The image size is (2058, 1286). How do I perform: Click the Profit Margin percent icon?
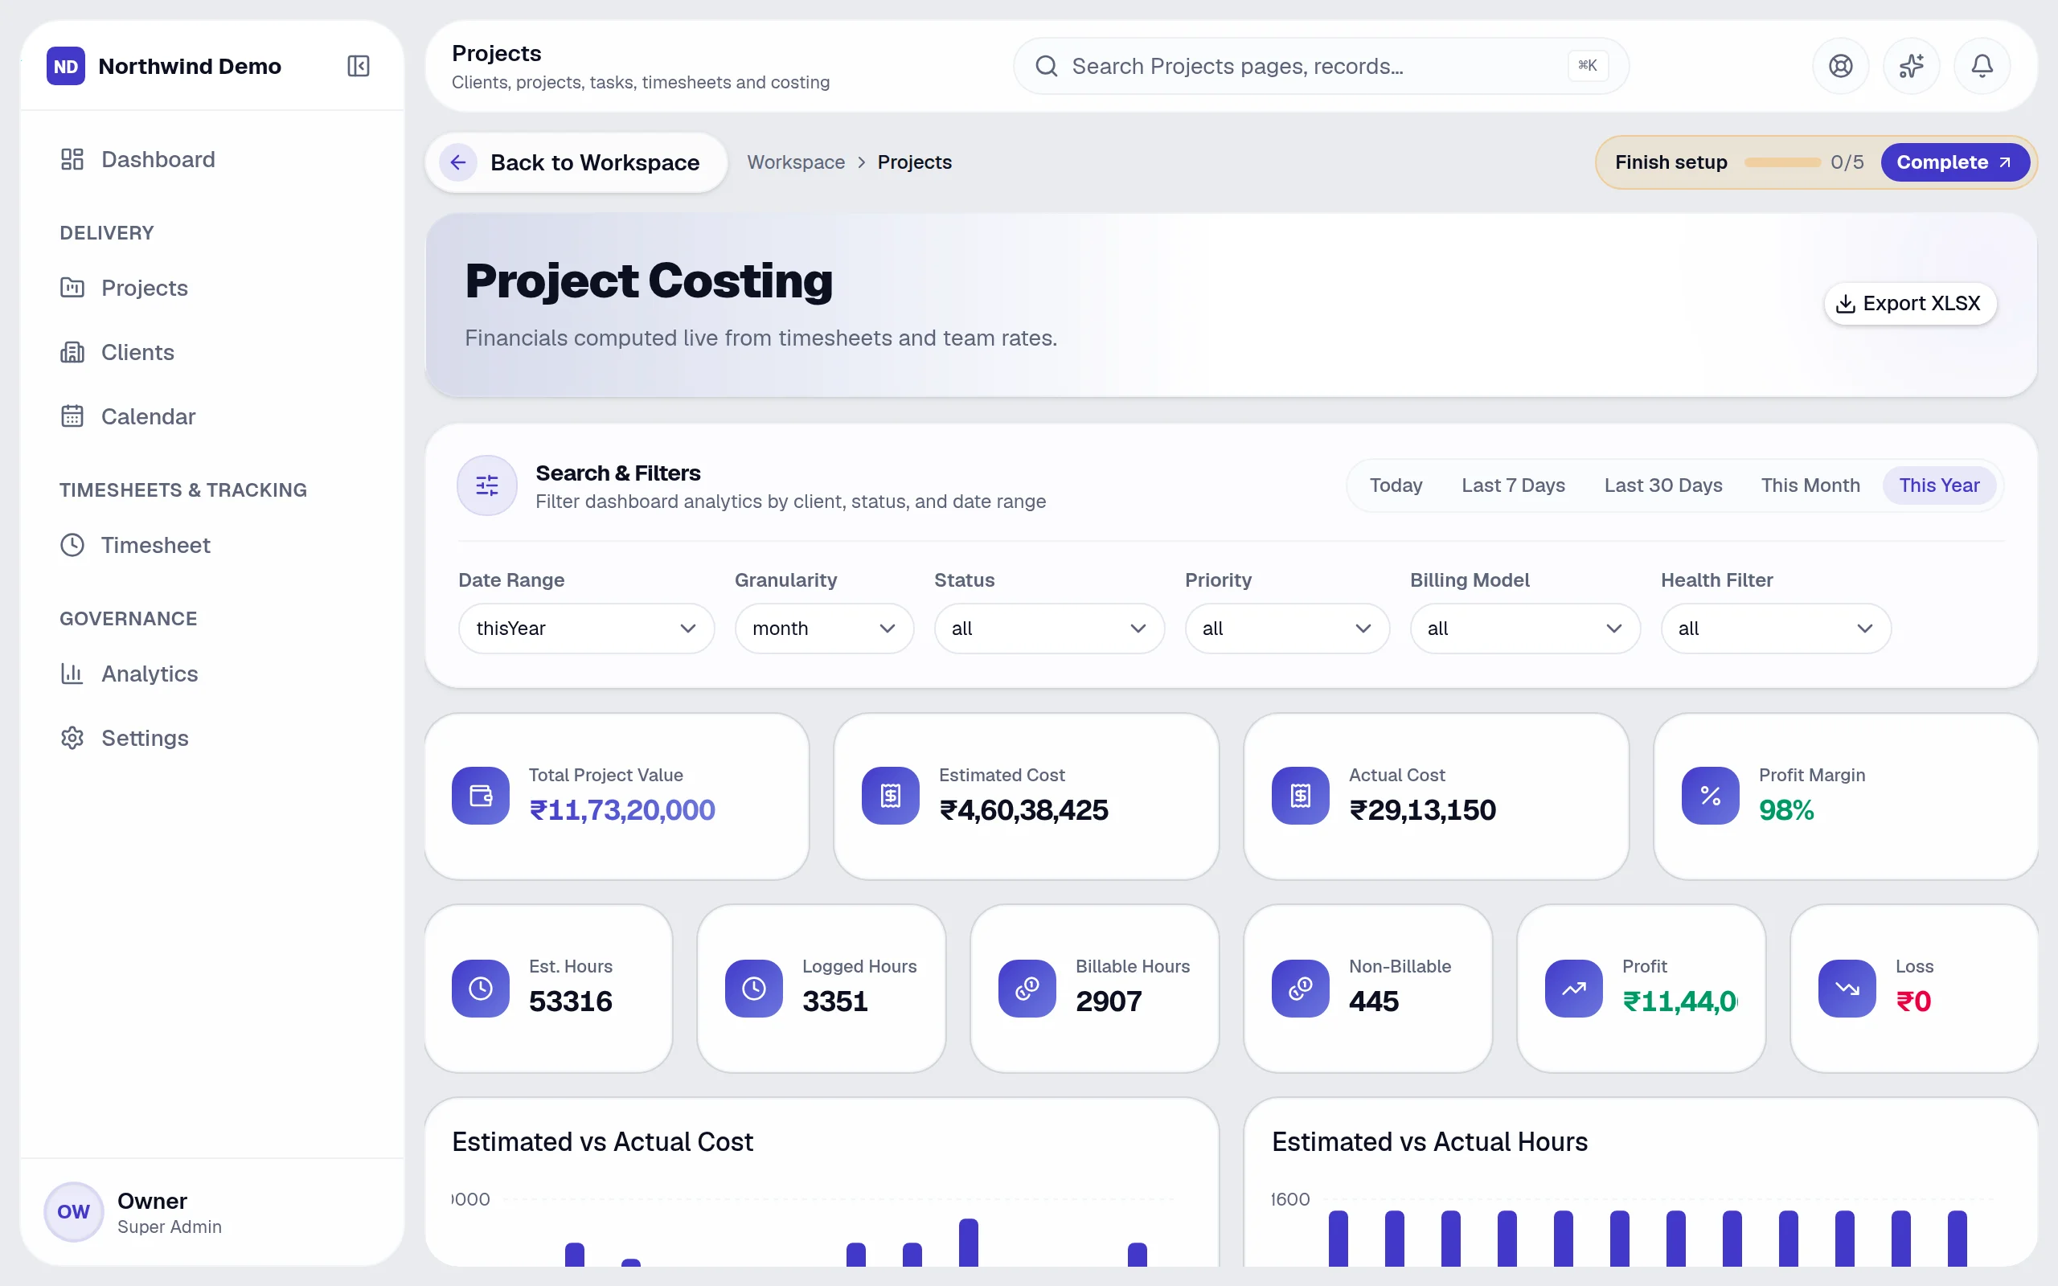(x=1710, y=795)
